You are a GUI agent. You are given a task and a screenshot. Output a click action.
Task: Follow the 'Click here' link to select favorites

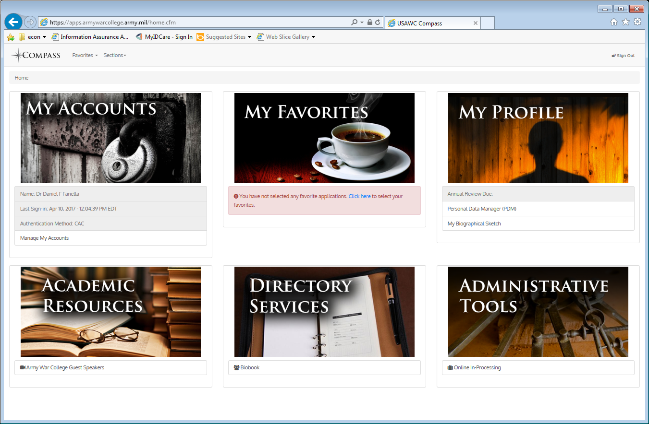[x=359, y=196]
